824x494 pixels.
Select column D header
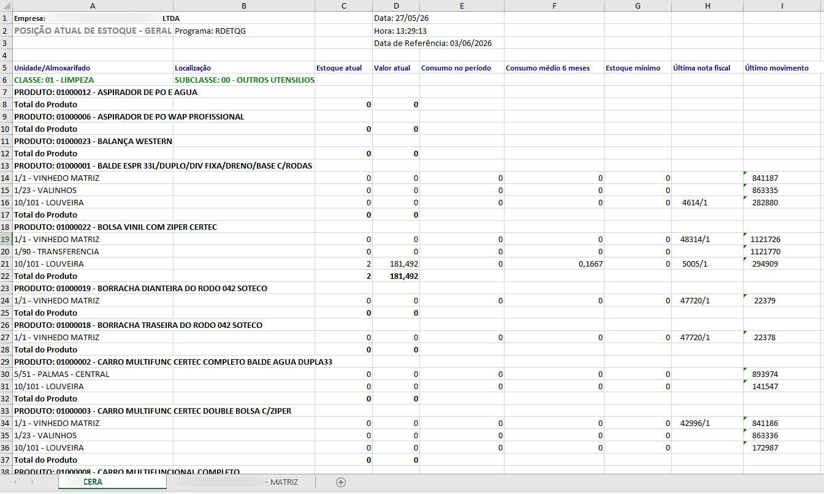point(396,6)
